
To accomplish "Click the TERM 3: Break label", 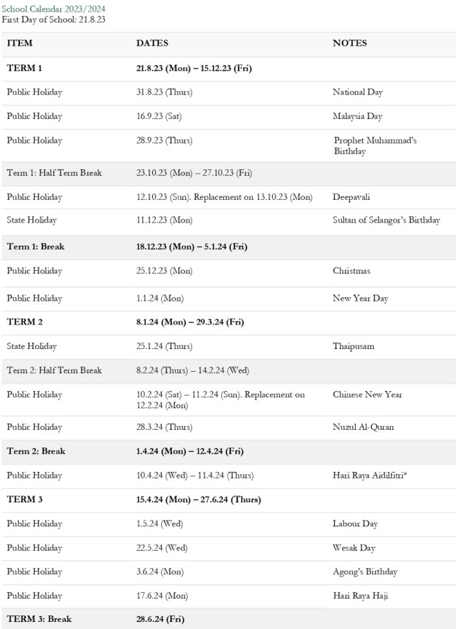I will 39,619.
